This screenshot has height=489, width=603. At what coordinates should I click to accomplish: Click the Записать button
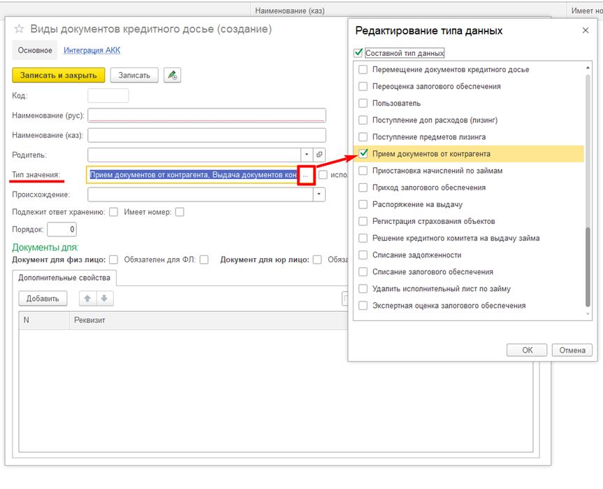(x=134, y=75)
